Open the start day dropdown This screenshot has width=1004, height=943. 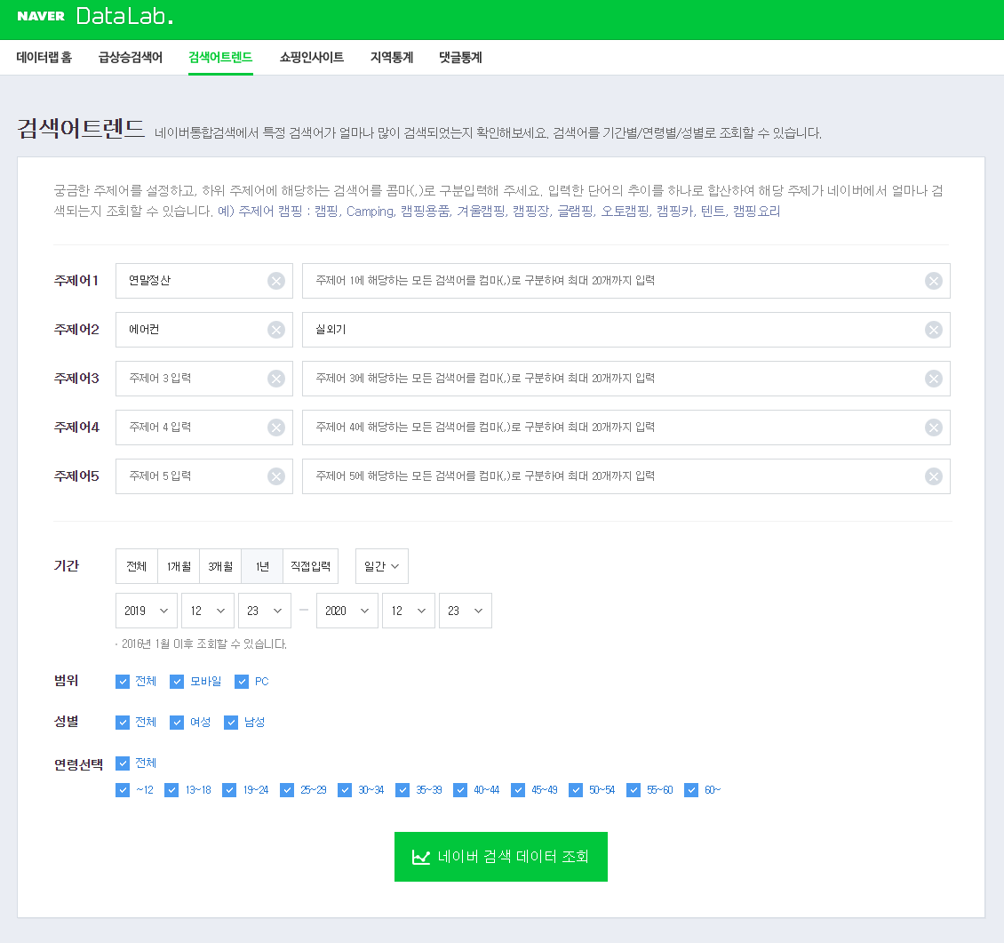265,611
